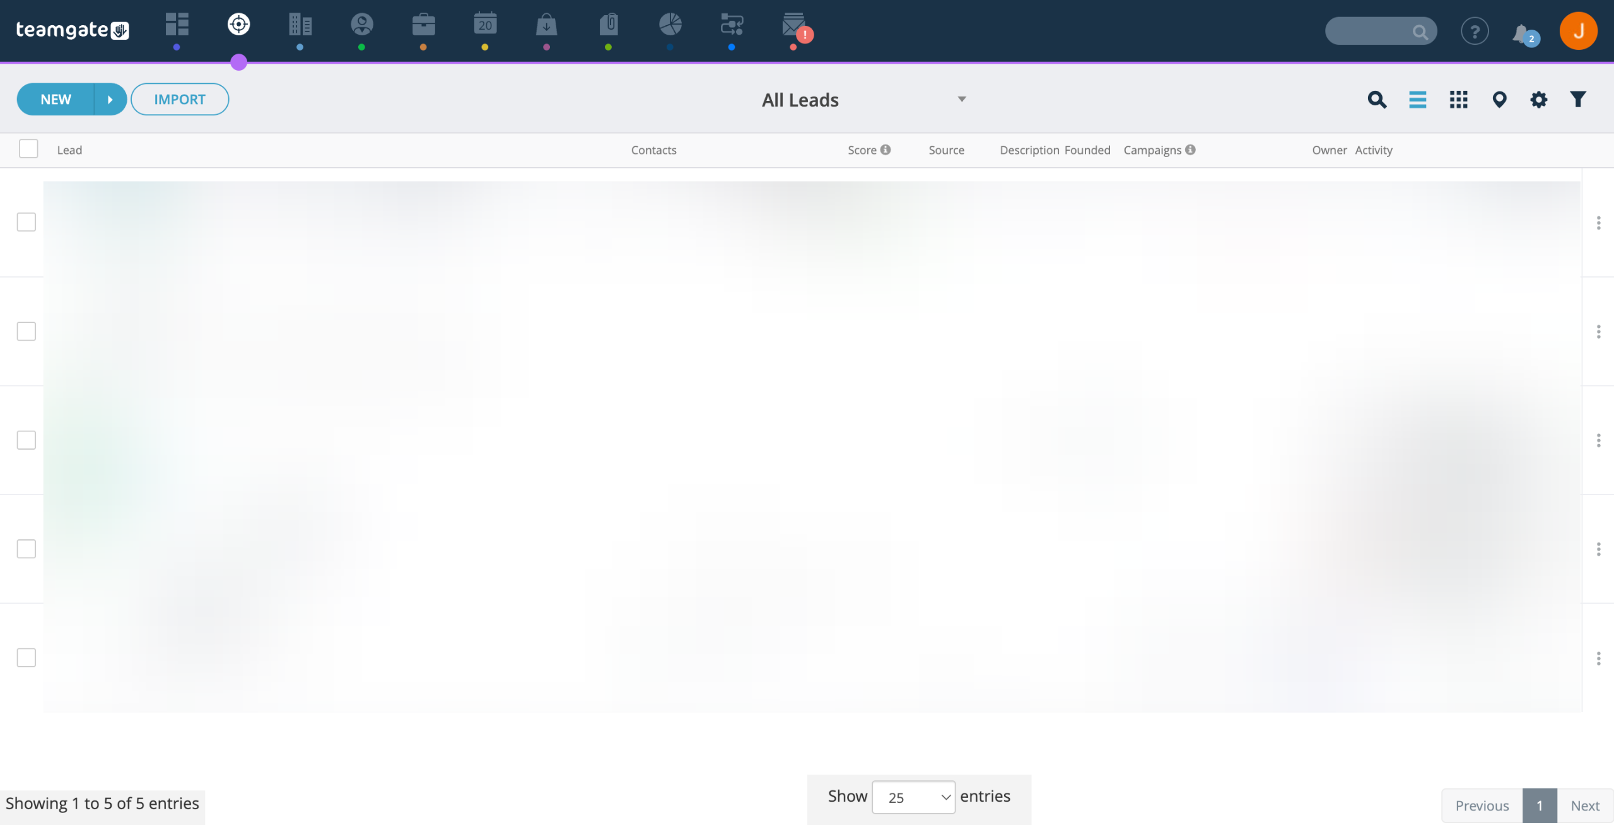The image size is (1614, 825).
Task: Open the map pin view icon
Action: tap(1499, 100)
